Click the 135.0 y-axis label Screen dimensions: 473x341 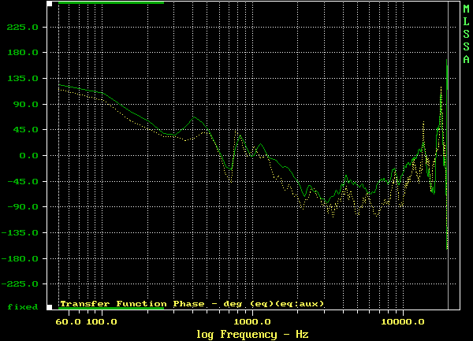coord(23,79)
